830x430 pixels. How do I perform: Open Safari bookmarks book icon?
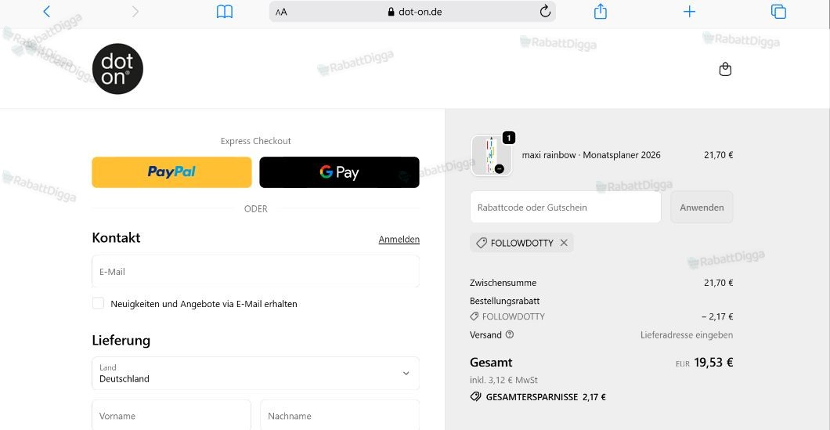(x=225, y=12)
